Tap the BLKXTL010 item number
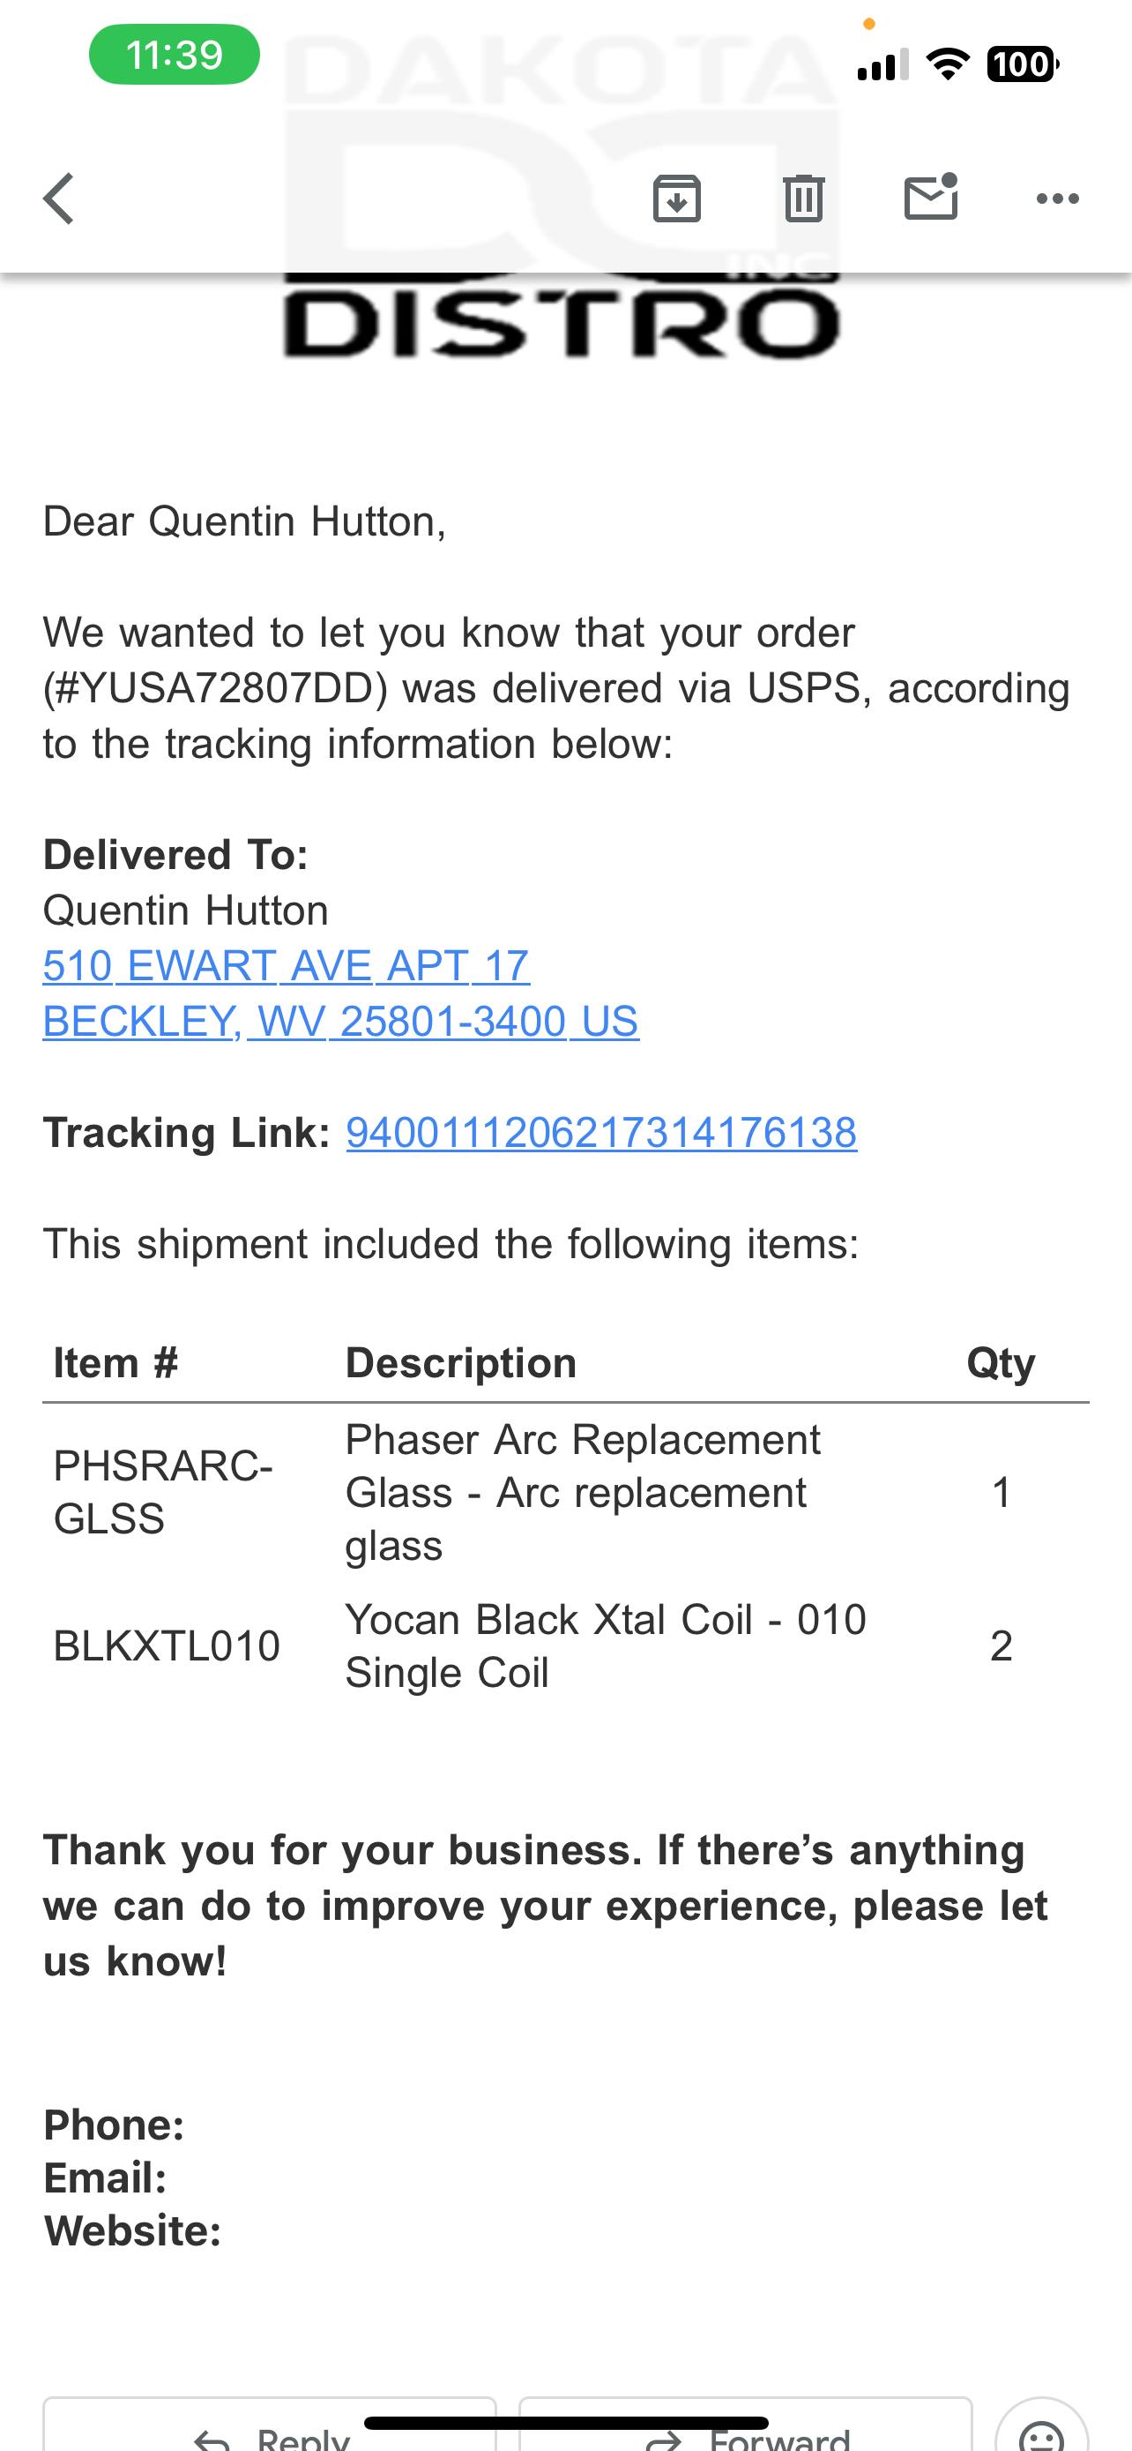 pos(167,1646)
